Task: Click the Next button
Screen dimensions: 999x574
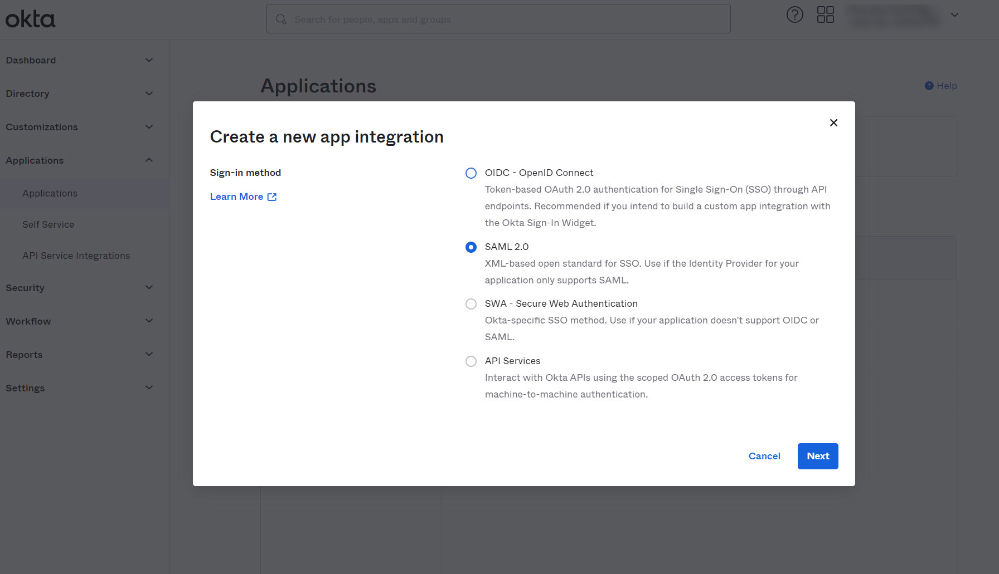Action: coord(817,456)
